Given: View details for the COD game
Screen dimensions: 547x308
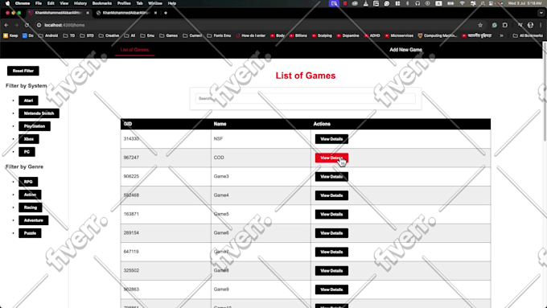Looking at the screenshot, I should 331,158.
